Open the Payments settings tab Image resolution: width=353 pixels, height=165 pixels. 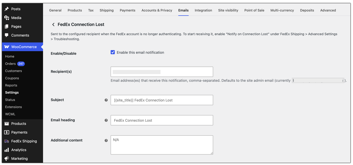(x=128, y=10)
